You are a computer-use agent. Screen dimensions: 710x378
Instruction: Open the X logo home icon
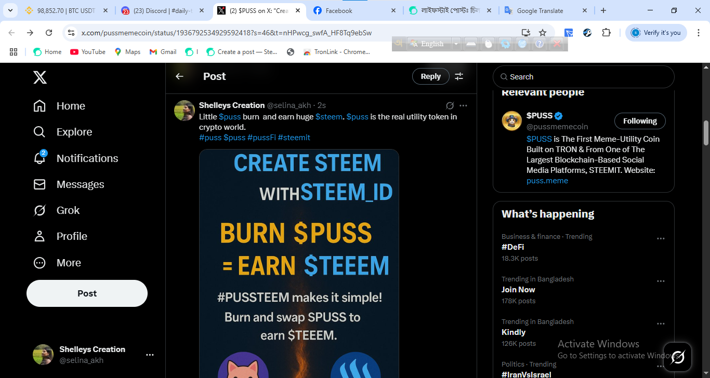[40, 77]
